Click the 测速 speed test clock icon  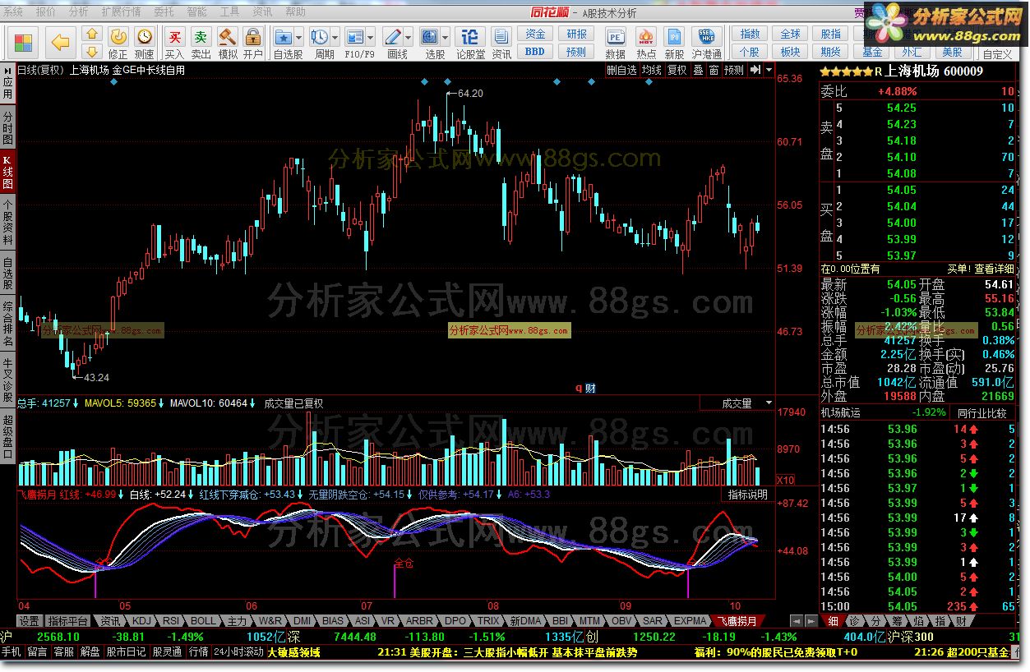pos(145,44)
